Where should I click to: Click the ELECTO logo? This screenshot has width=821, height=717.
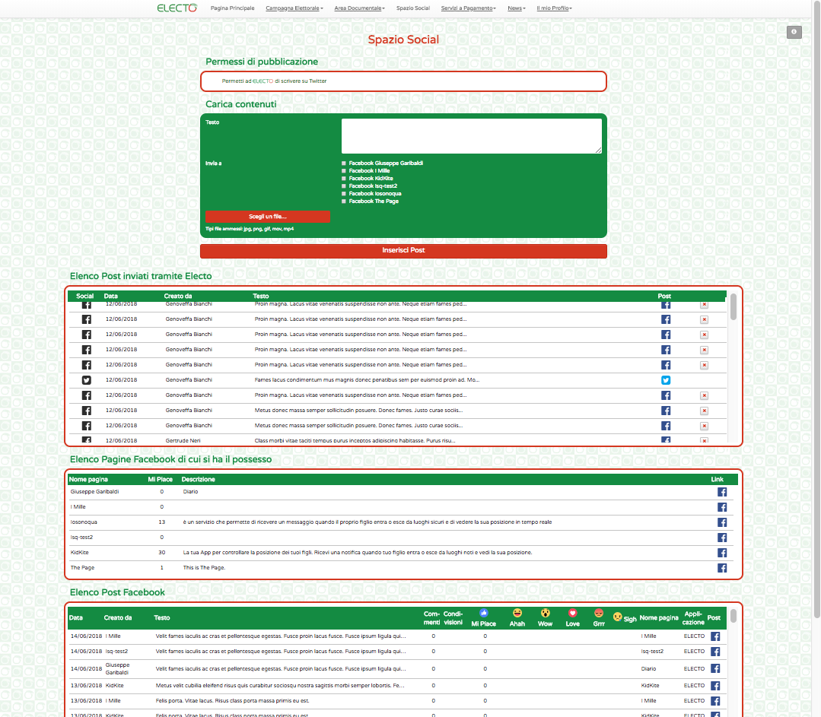pos(177,8)
